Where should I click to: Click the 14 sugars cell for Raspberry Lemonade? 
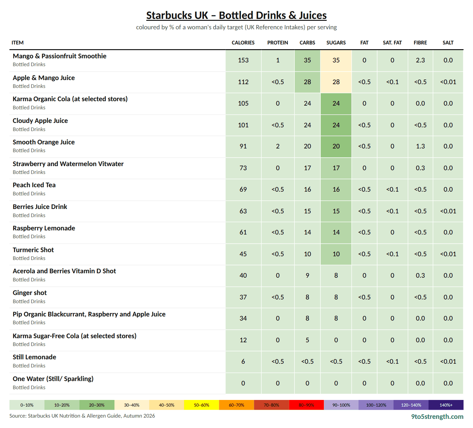point(336,232)
